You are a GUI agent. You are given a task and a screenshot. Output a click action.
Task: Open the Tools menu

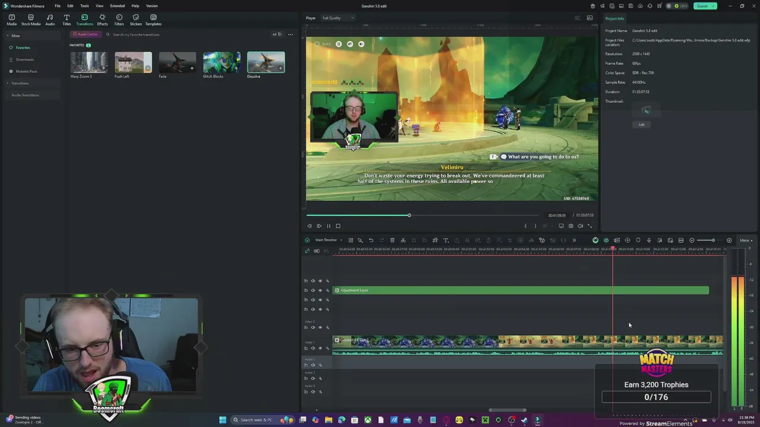tap(84, 6)
